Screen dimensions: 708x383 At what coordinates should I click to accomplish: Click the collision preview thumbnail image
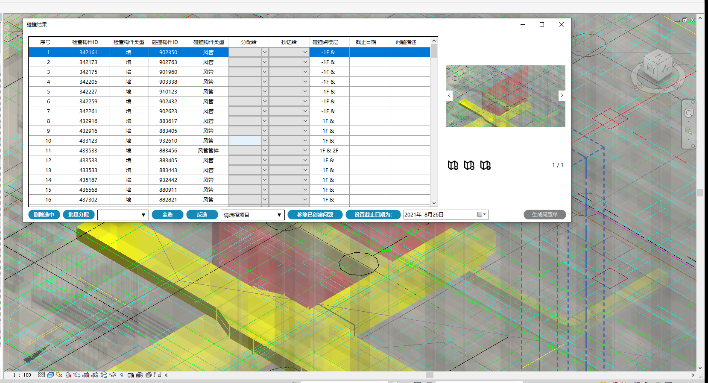(506, 96)
